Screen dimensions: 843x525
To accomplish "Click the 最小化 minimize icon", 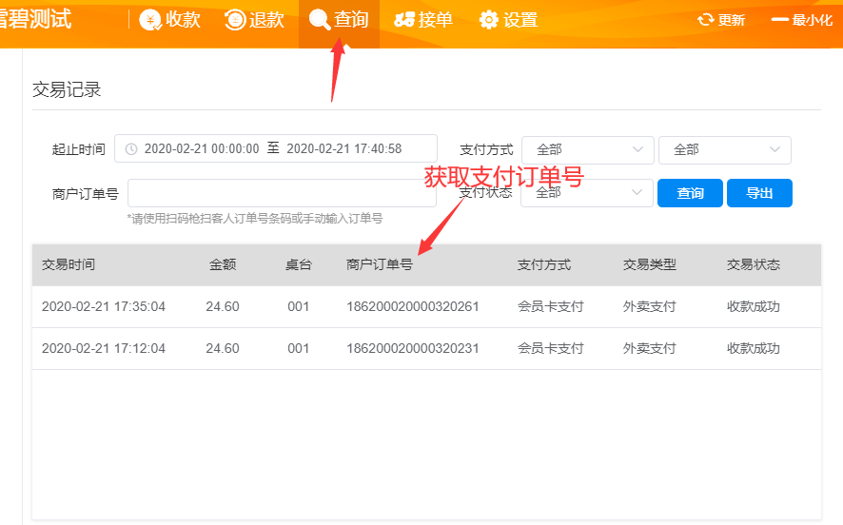I will [780, 20].
